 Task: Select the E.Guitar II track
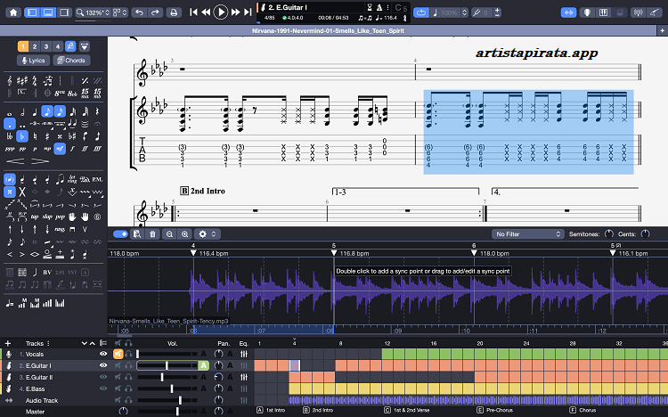coord(39,377)
